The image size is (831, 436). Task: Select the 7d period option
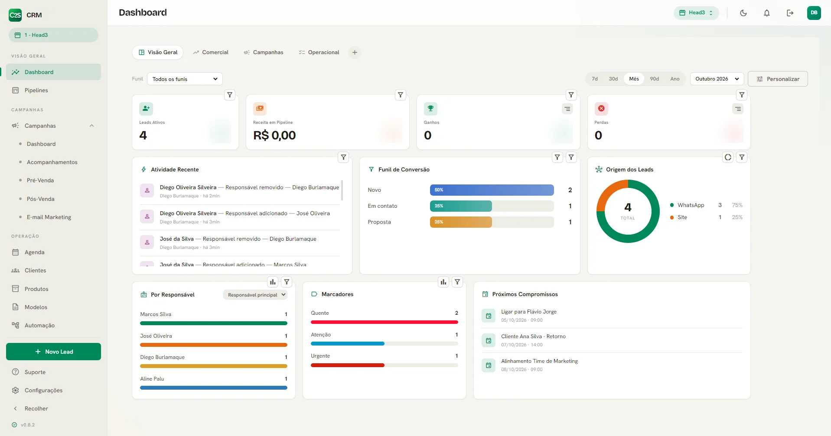pyautogui.click(x=595, y=79)
